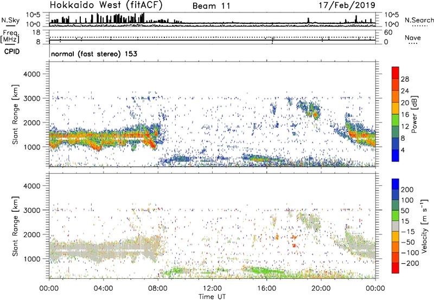This screenshot has height=300, width=434.
Task: Click the date '17/Feb/2019'
Action: (x=347, y=5)
